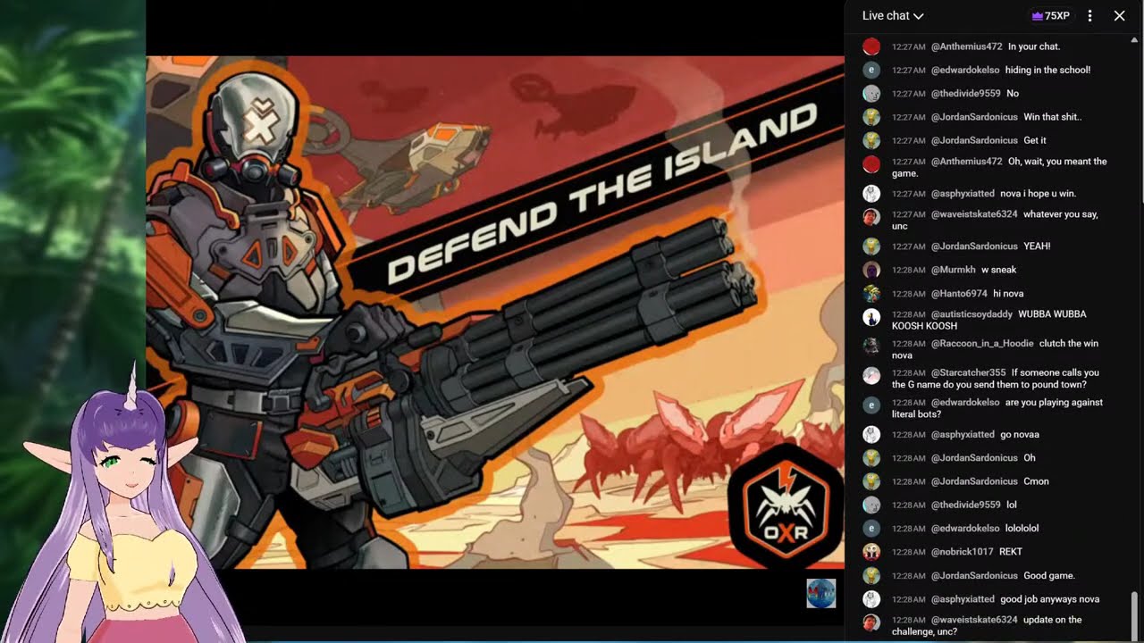Open avatar beside 'nova i hope u win.'

click(x=871, y=193)
